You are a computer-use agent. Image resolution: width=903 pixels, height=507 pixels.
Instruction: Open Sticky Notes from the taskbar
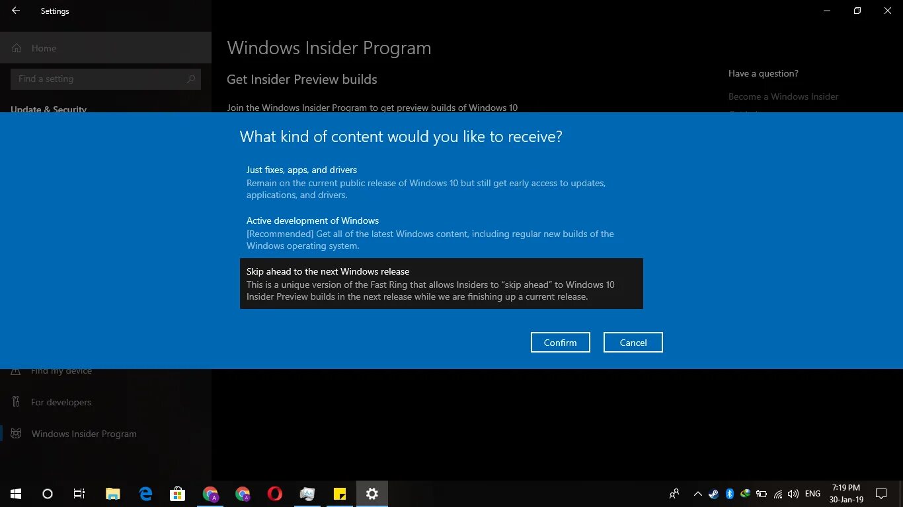340,494
